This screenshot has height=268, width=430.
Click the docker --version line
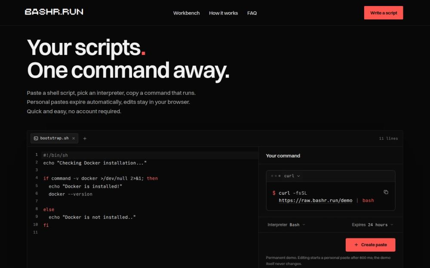(71, 194)
